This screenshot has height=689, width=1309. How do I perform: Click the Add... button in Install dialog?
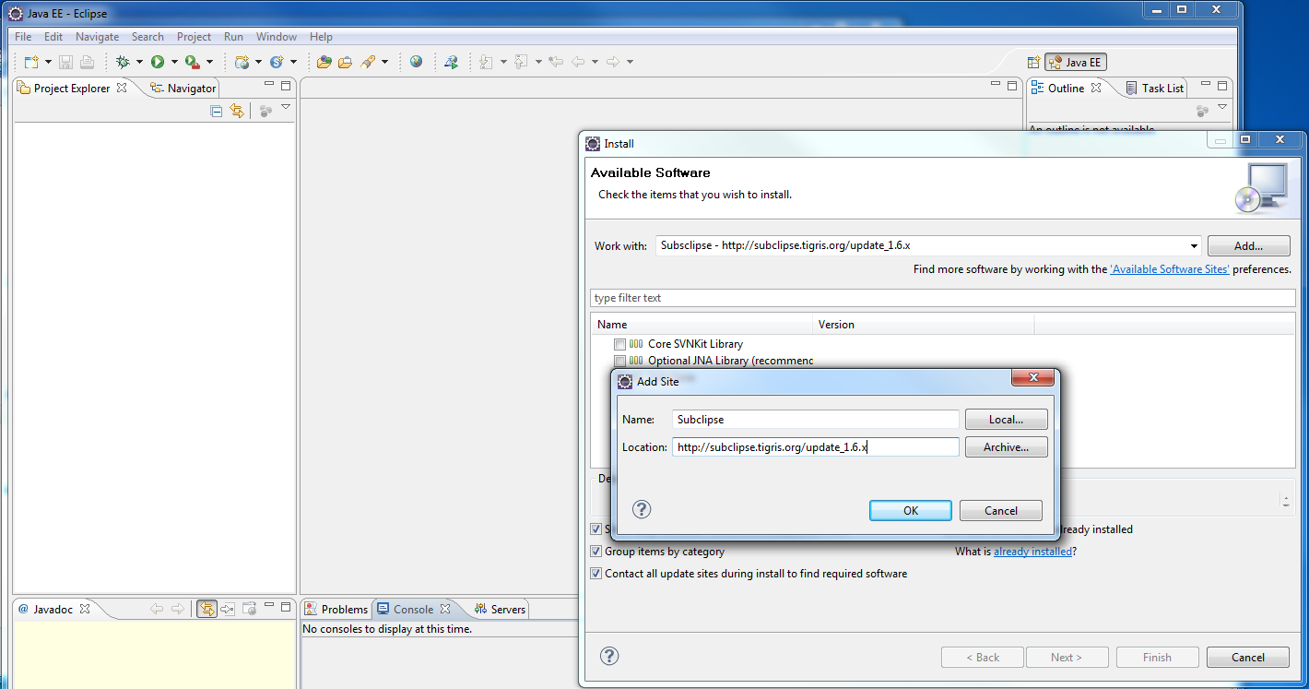pos(1249,246)
